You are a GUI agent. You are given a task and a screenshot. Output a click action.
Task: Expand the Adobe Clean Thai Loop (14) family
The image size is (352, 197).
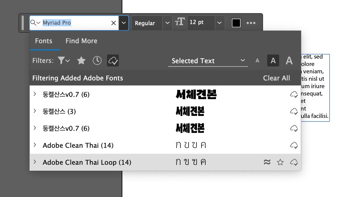35,162
